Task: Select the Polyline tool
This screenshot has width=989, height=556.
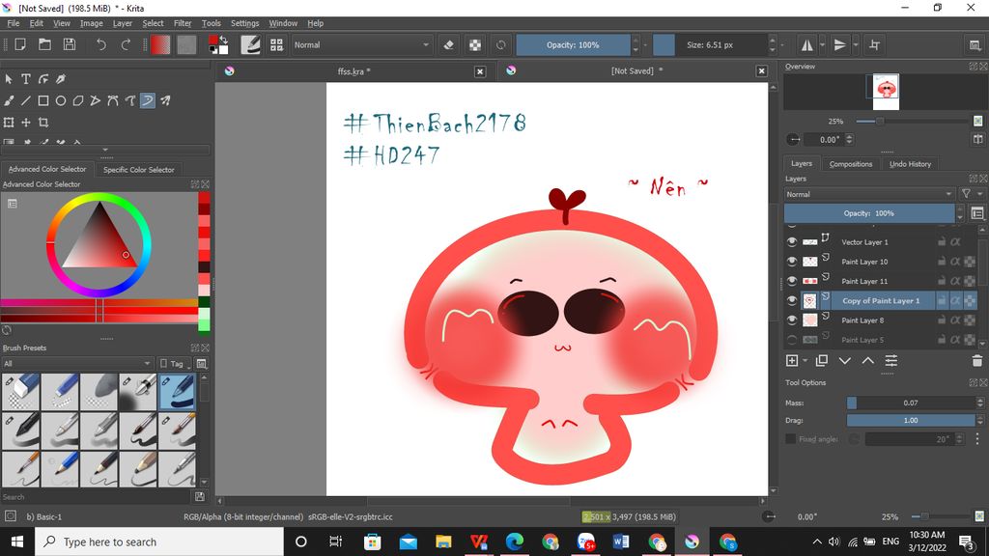Action: click(x=96, y=100)
